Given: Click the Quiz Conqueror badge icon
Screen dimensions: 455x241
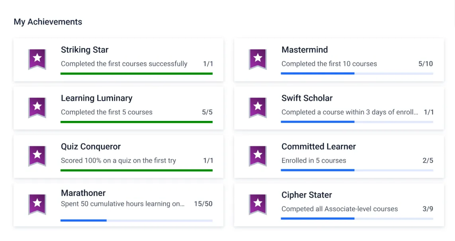Looking at the screenshot, I should 37,156.
